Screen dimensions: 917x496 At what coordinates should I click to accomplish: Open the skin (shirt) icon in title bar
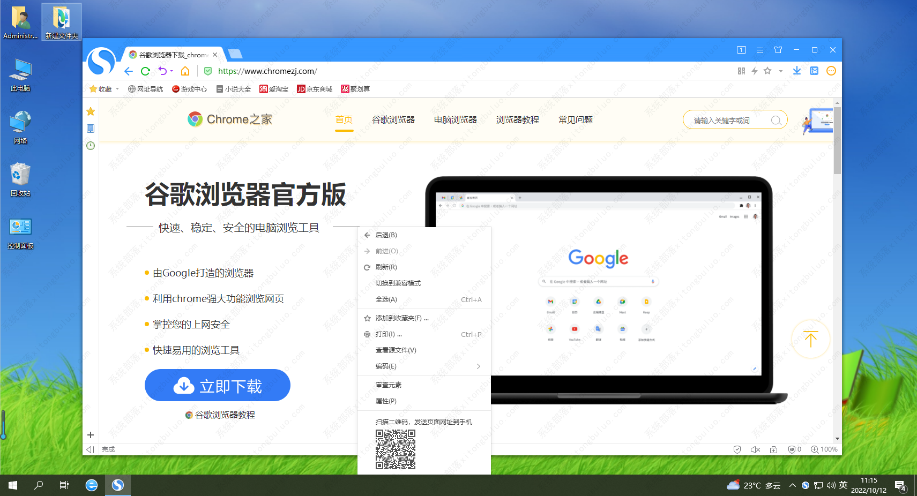(778, 50)
